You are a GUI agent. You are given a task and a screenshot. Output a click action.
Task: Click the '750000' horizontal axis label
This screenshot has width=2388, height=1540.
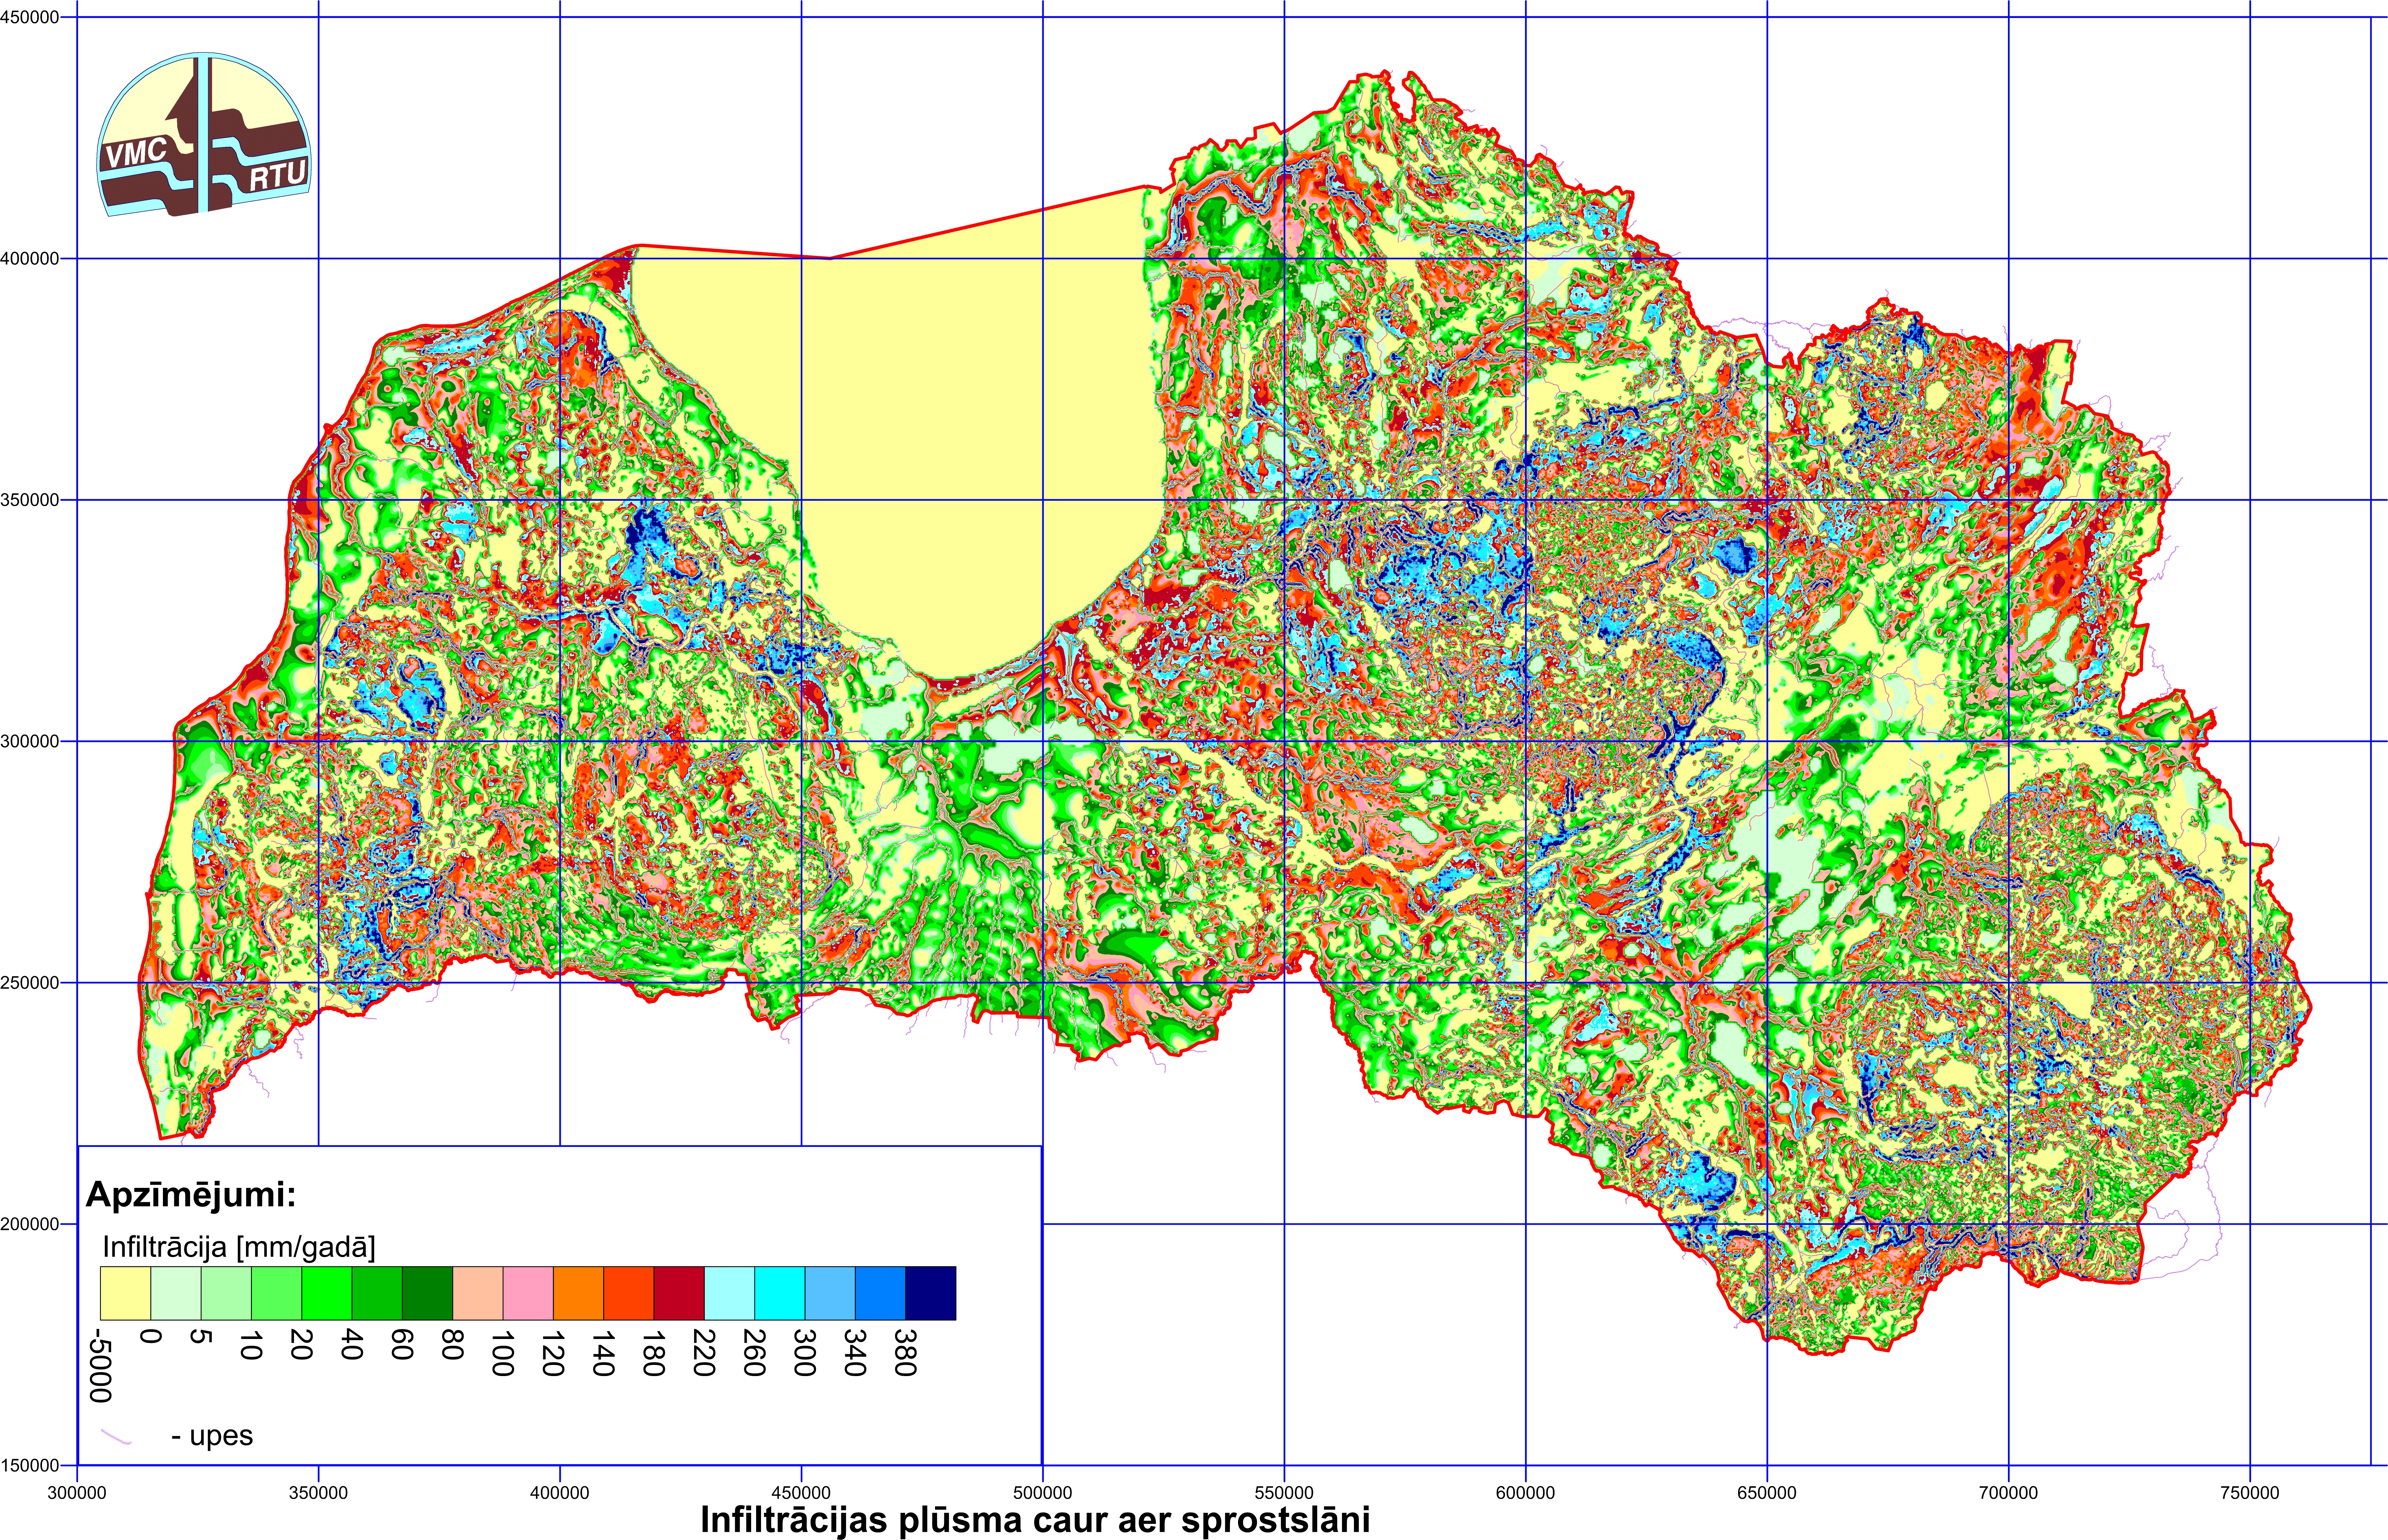pyautogui.click(x=2250, y=1493)
